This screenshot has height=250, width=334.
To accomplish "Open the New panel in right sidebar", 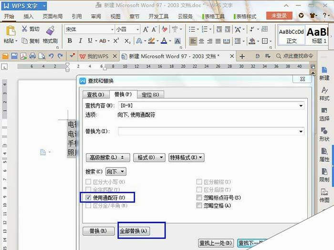I will click(x=324, y=73).
